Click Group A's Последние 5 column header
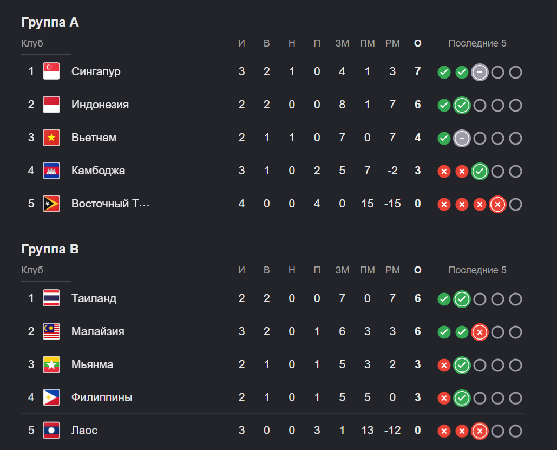 click(477, 43)
